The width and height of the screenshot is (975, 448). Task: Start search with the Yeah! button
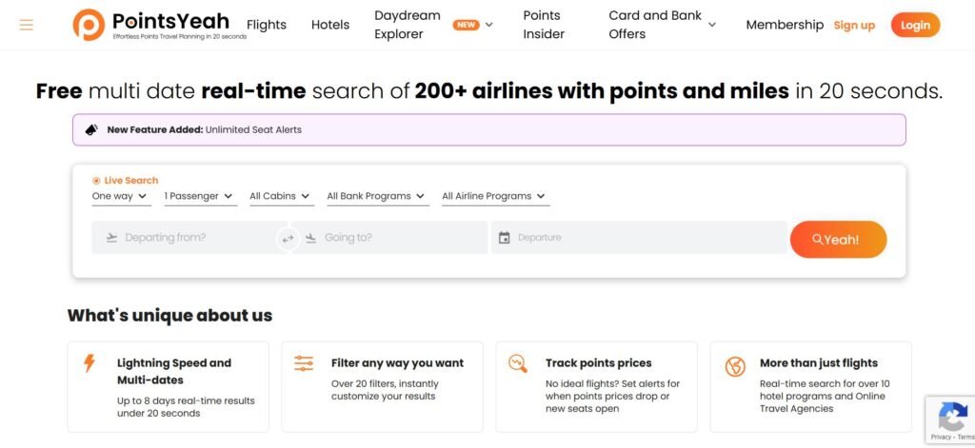point(838,240)
